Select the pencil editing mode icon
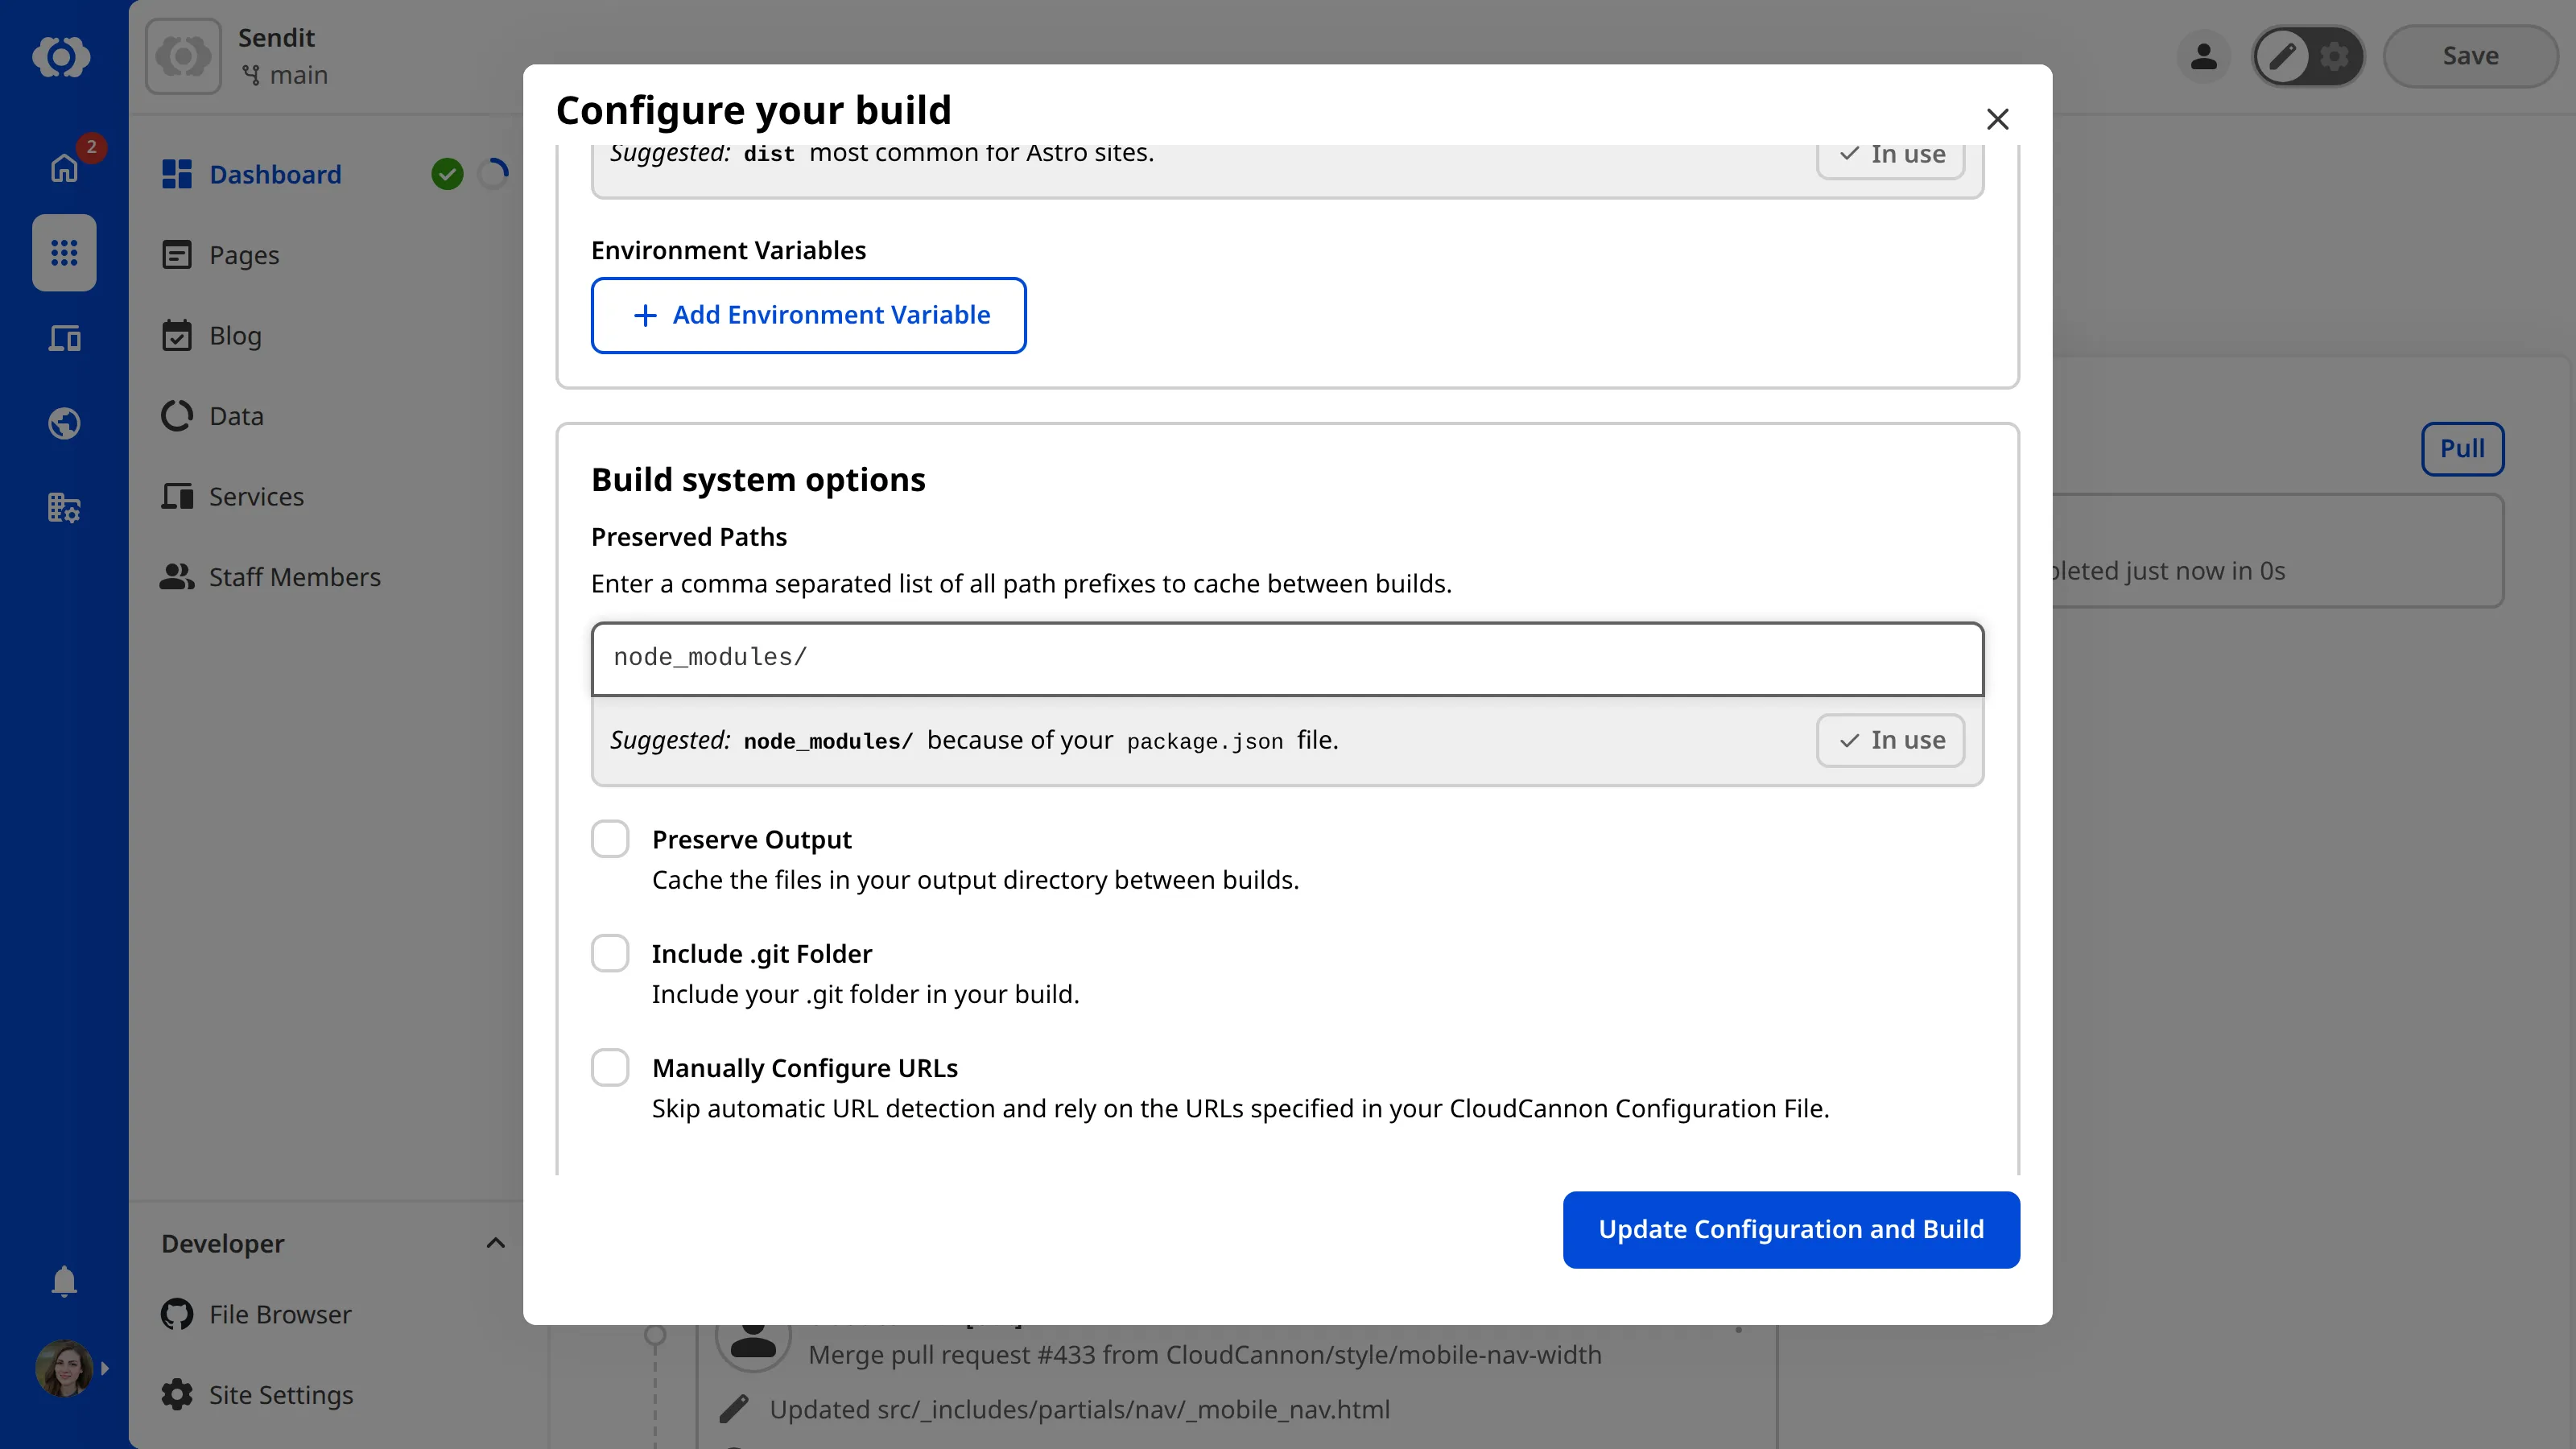 tap(2283, 56)
